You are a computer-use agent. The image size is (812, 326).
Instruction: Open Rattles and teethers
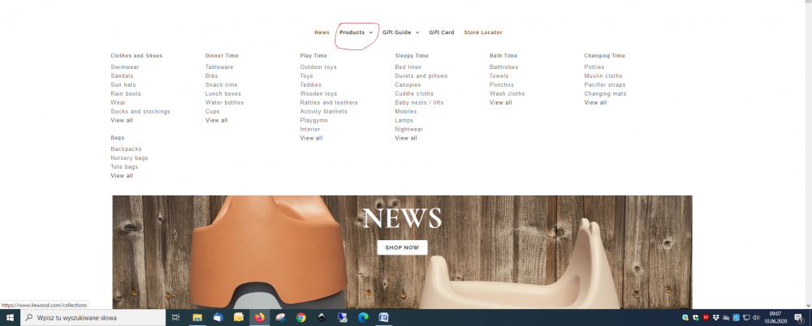pos(329,102)
